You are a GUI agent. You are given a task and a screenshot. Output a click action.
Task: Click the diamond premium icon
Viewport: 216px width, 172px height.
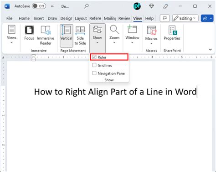click(x=151, y=6)
